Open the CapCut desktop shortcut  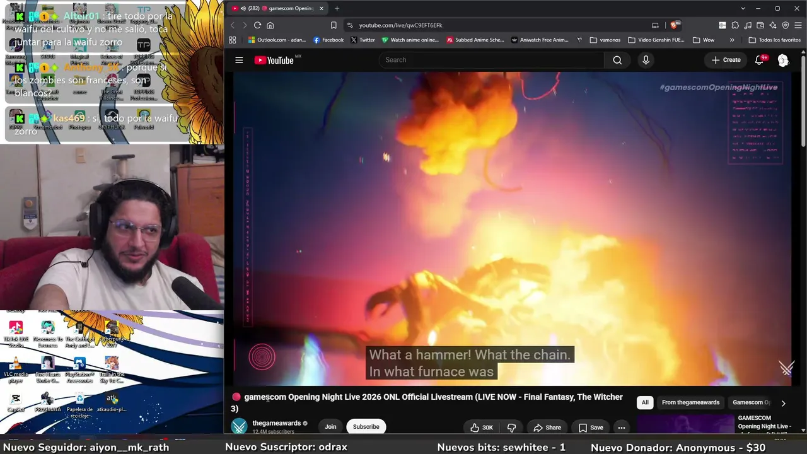pyautogui.click(x=16, y=403)
